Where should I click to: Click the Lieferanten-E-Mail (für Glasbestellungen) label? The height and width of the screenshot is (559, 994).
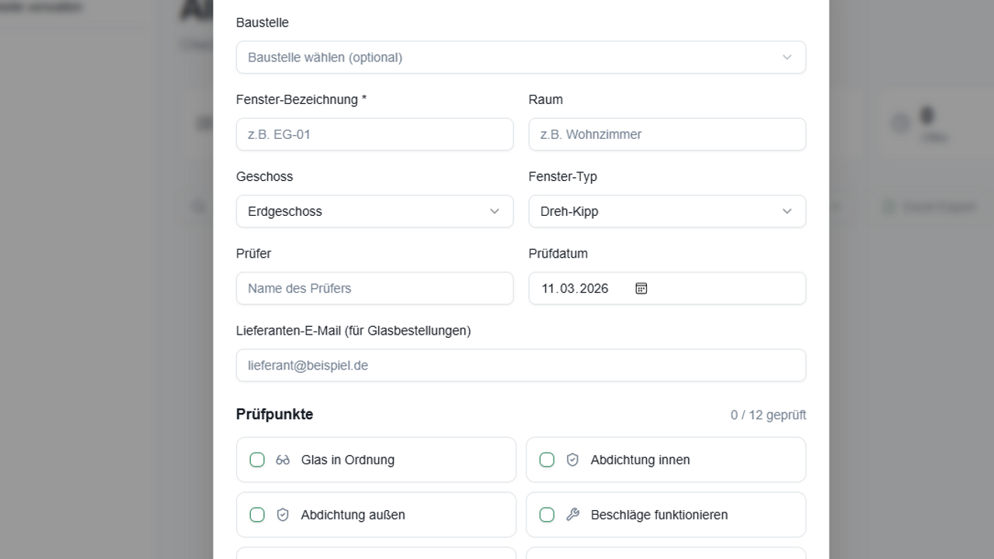353,331
